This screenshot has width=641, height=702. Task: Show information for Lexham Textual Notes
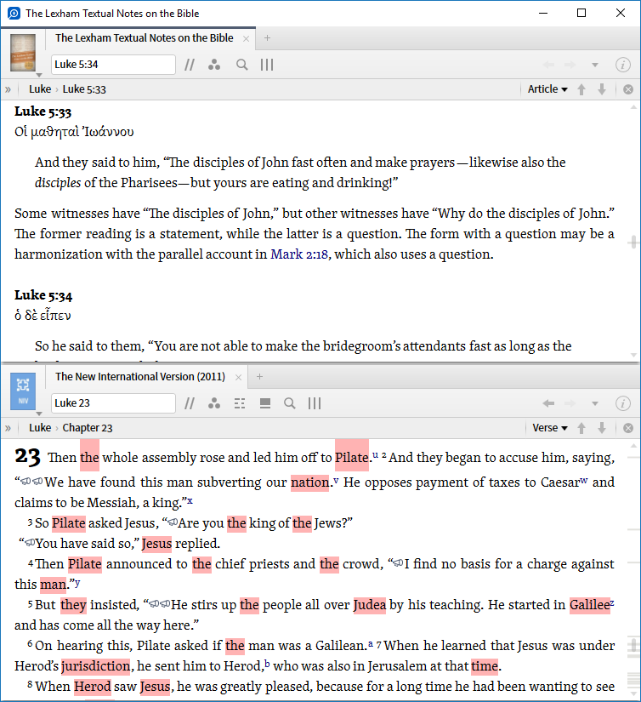pos(622,65)
